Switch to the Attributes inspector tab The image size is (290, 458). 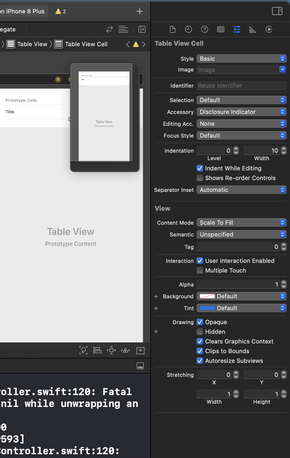click(x=237, y=29)
